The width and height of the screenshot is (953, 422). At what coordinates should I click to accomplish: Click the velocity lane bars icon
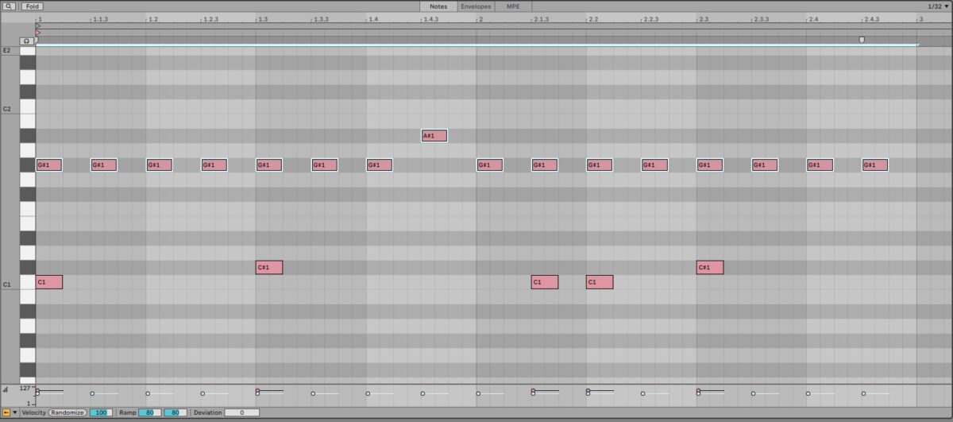[x=6, y=389]
